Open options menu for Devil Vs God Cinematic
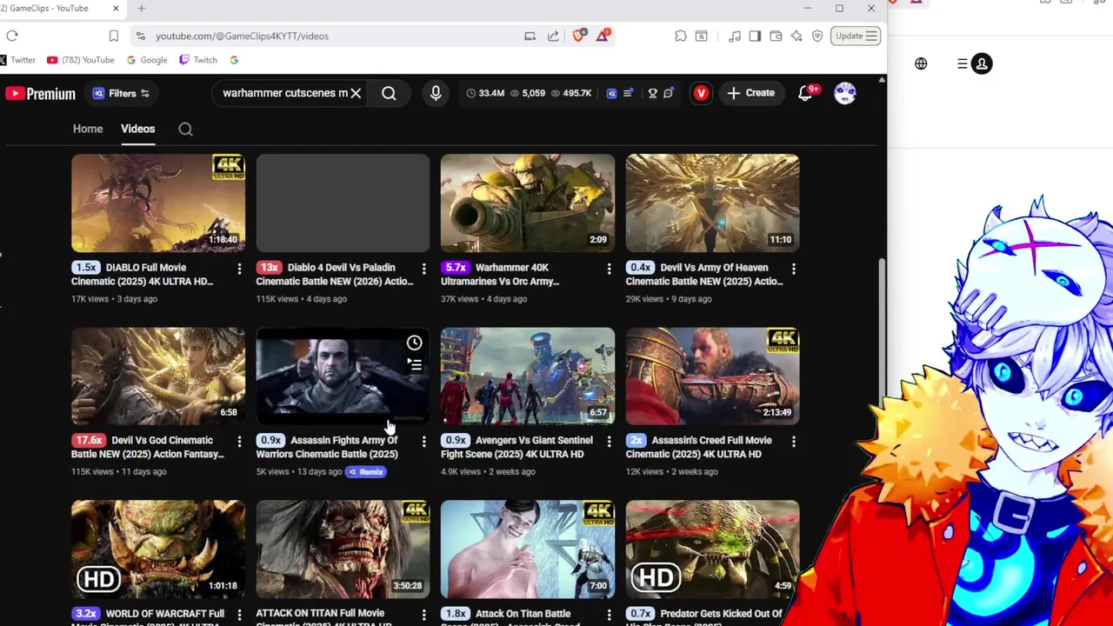The image size is (1113, 626). click(239, 442)
